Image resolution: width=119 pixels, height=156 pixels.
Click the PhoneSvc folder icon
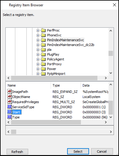43,35
